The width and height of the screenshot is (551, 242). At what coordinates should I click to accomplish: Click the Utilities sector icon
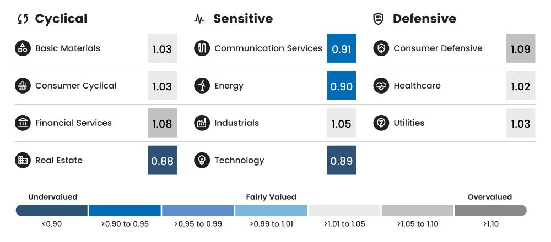381,123
